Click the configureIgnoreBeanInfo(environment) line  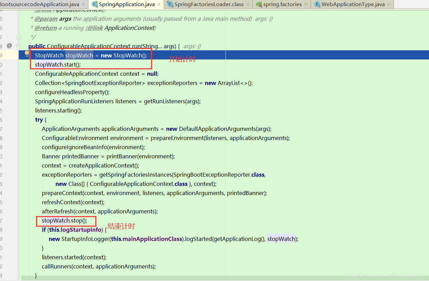pos(94,147)
